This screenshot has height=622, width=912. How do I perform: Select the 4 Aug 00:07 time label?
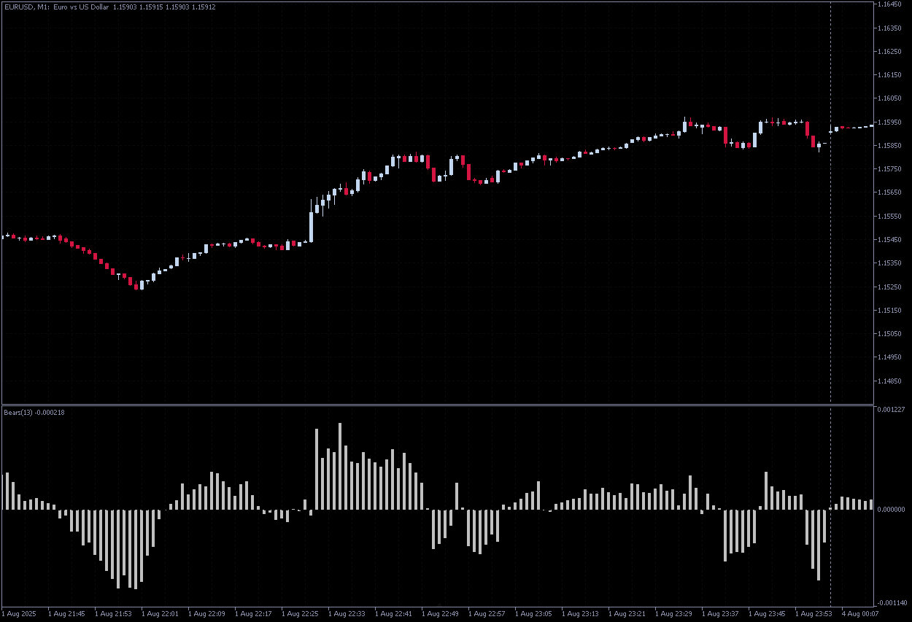tap(859, 614)
